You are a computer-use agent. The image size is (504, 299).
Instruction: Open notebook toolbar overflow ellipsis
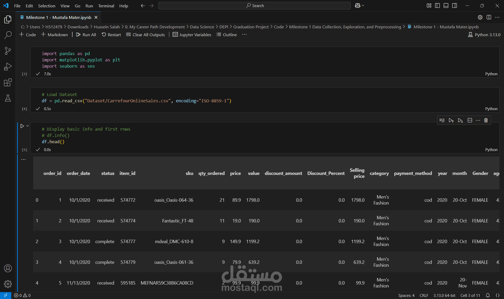coord(245,35)
